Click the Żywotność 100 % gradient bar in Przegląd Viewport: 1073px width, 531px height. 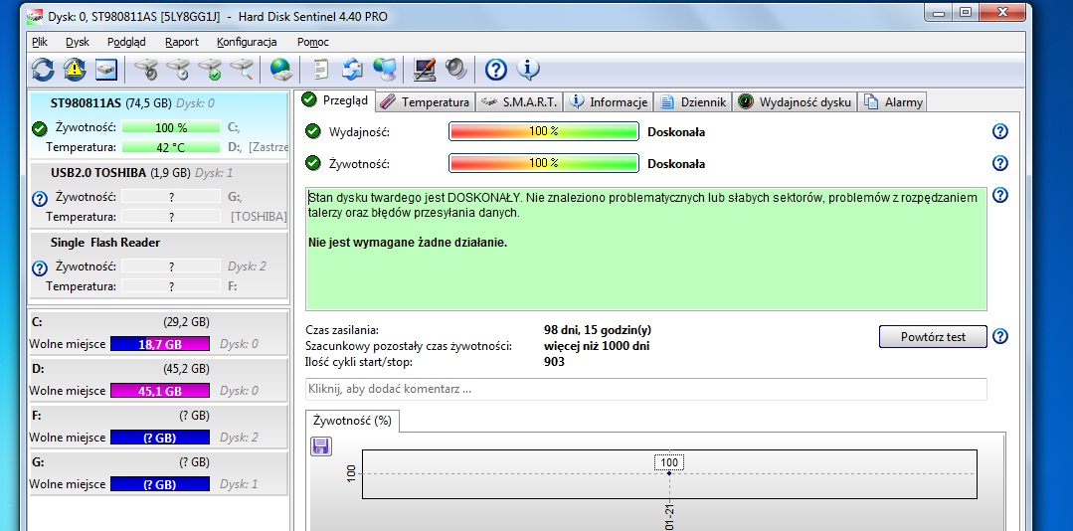543,163
